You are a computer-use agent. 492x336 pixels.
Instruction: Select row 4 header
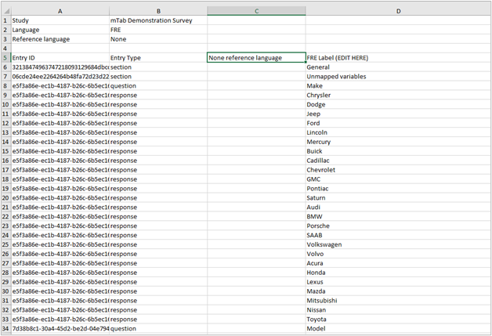pyautogui.click(x=6, y=49)
